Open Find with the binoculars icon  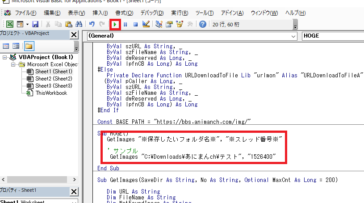[x=79, y=24]
